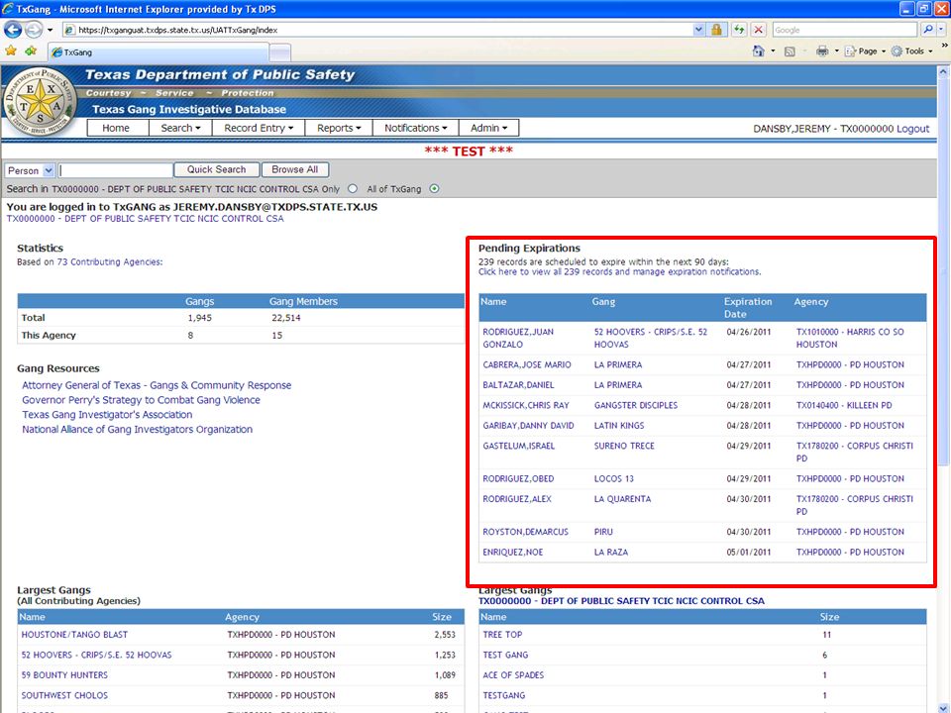Expand the Reports menu dropdown
The width and height of the screenshot is (951, 713).
339,128
